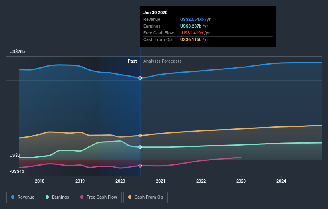Click the US$26b y-axis label
The image size is (328, 209).
point(17,51)
